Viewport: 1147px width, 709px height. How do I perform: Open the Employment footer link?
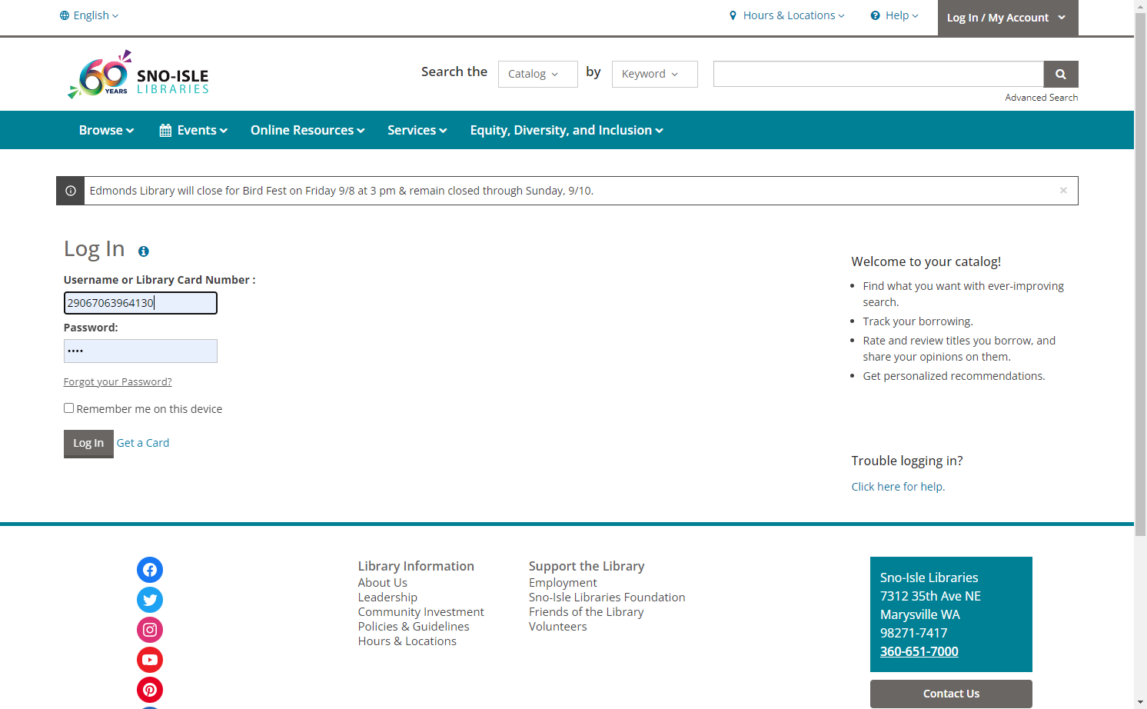coord(563,583)
